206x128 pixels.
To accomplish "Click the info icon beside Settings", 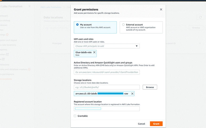I will point(7,35).
